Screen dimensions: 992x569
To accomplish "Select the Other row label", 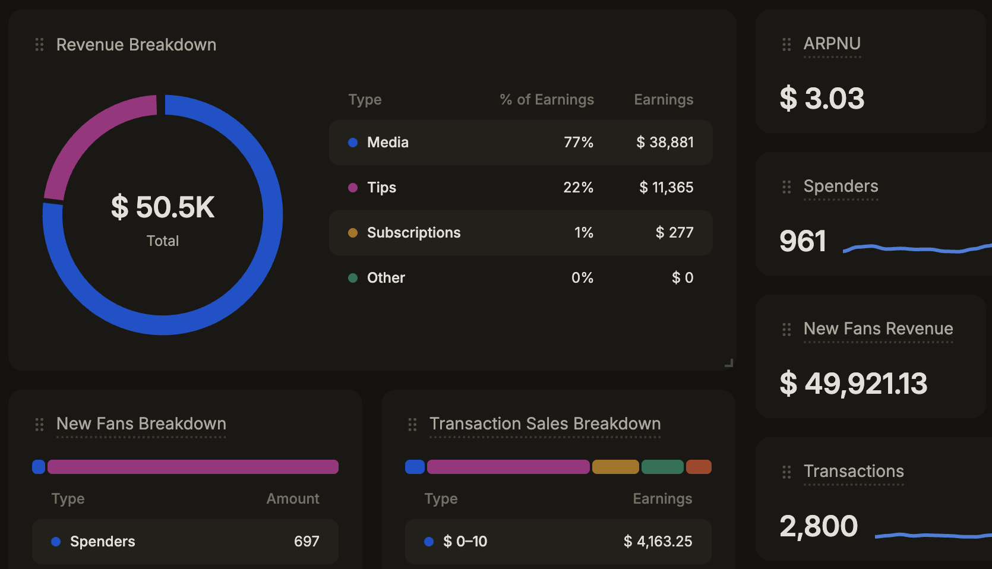I will pyautogui.click(x=386, y=278).
